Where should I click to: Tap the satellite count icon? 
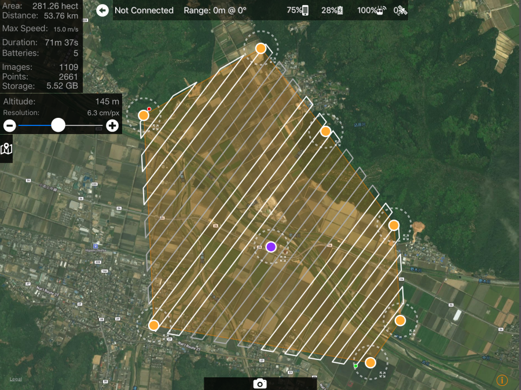(400, 10)
